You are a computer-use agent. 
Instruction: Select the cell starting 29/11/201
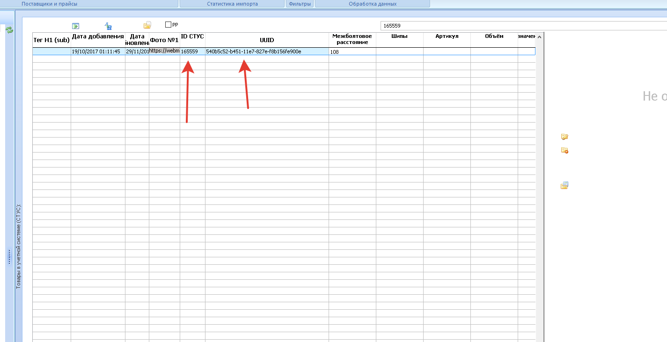(x=137, y=51)
